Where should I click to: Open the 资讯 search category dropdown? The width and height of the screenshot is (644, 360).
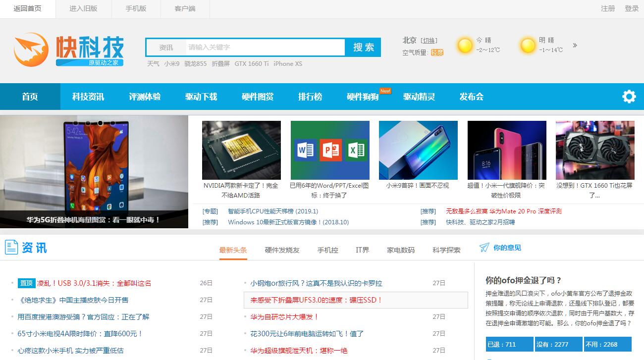click(166, 48)
